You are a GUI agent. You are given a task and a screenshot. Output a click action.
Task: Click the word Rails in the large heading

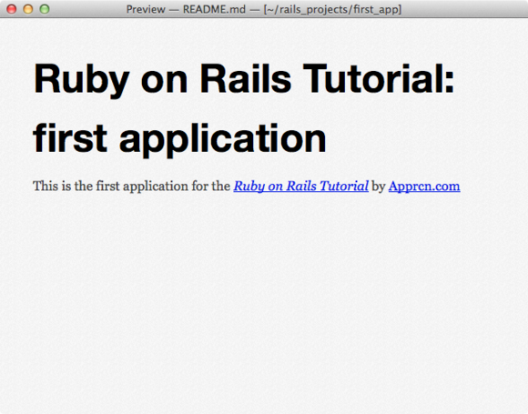click(246, 78)
